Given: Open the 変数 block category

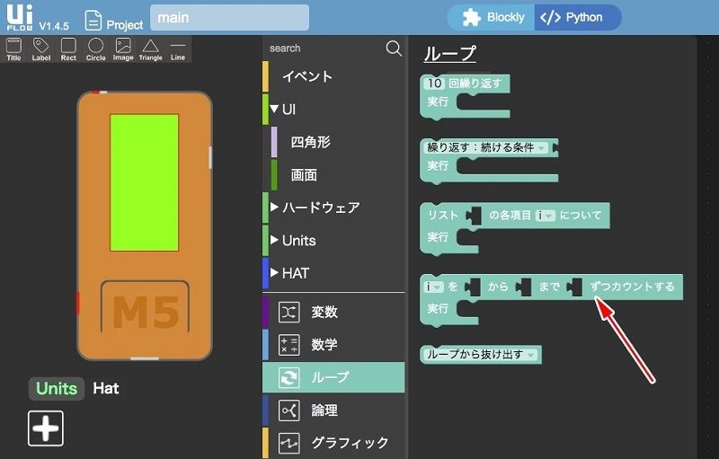Looking at the screenshot, I should [x=324, y=312].
